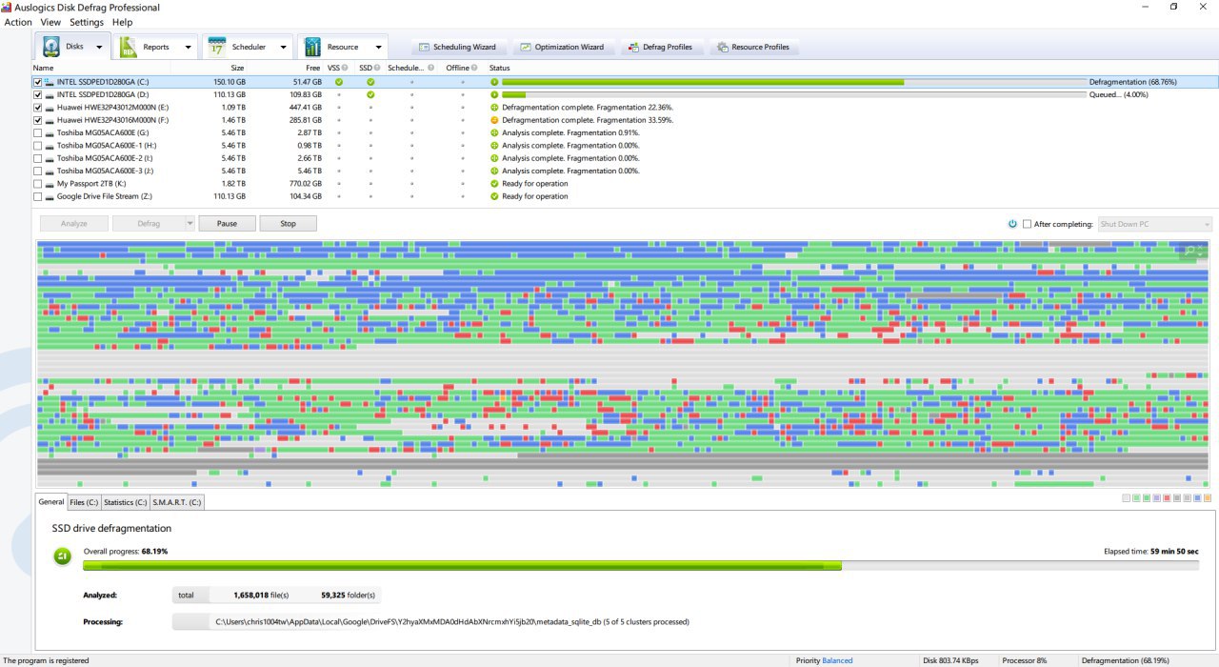Click the magnifier icon on the cluster map
This screenshot has height=667, width=1219.
[1189, 252]
